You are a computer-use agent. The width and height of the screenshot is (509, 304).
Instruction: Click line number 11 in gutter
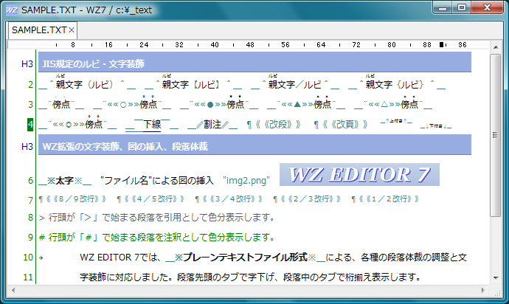point(28,277)
